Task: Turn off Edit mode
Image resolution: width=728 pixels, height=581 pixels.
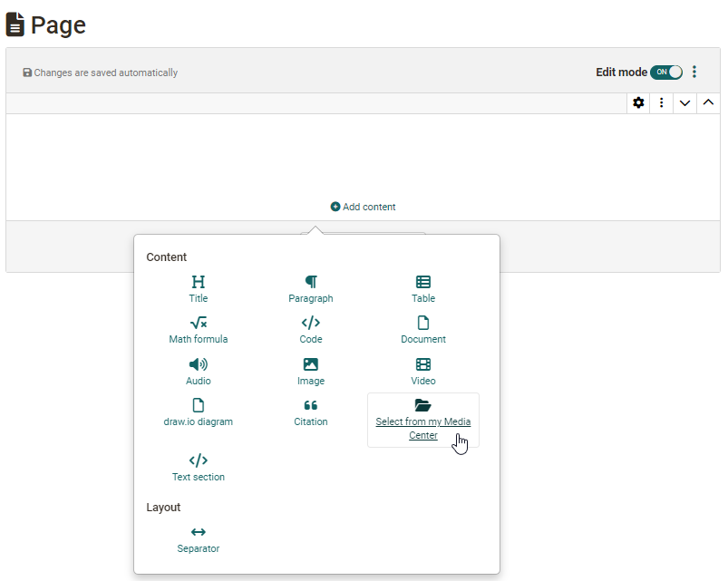Action: [x=665, y=72]
